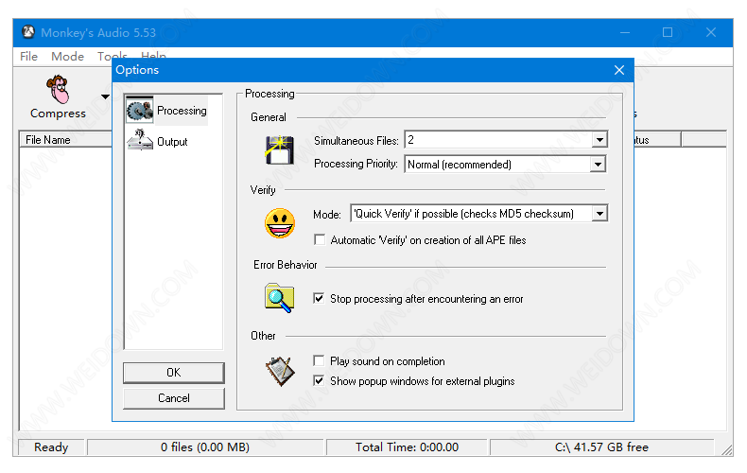Click the 0 files (0.00 MB) status
Viewport: 747px width, 473px height.
pyautogui.click(x=205, y=447)
